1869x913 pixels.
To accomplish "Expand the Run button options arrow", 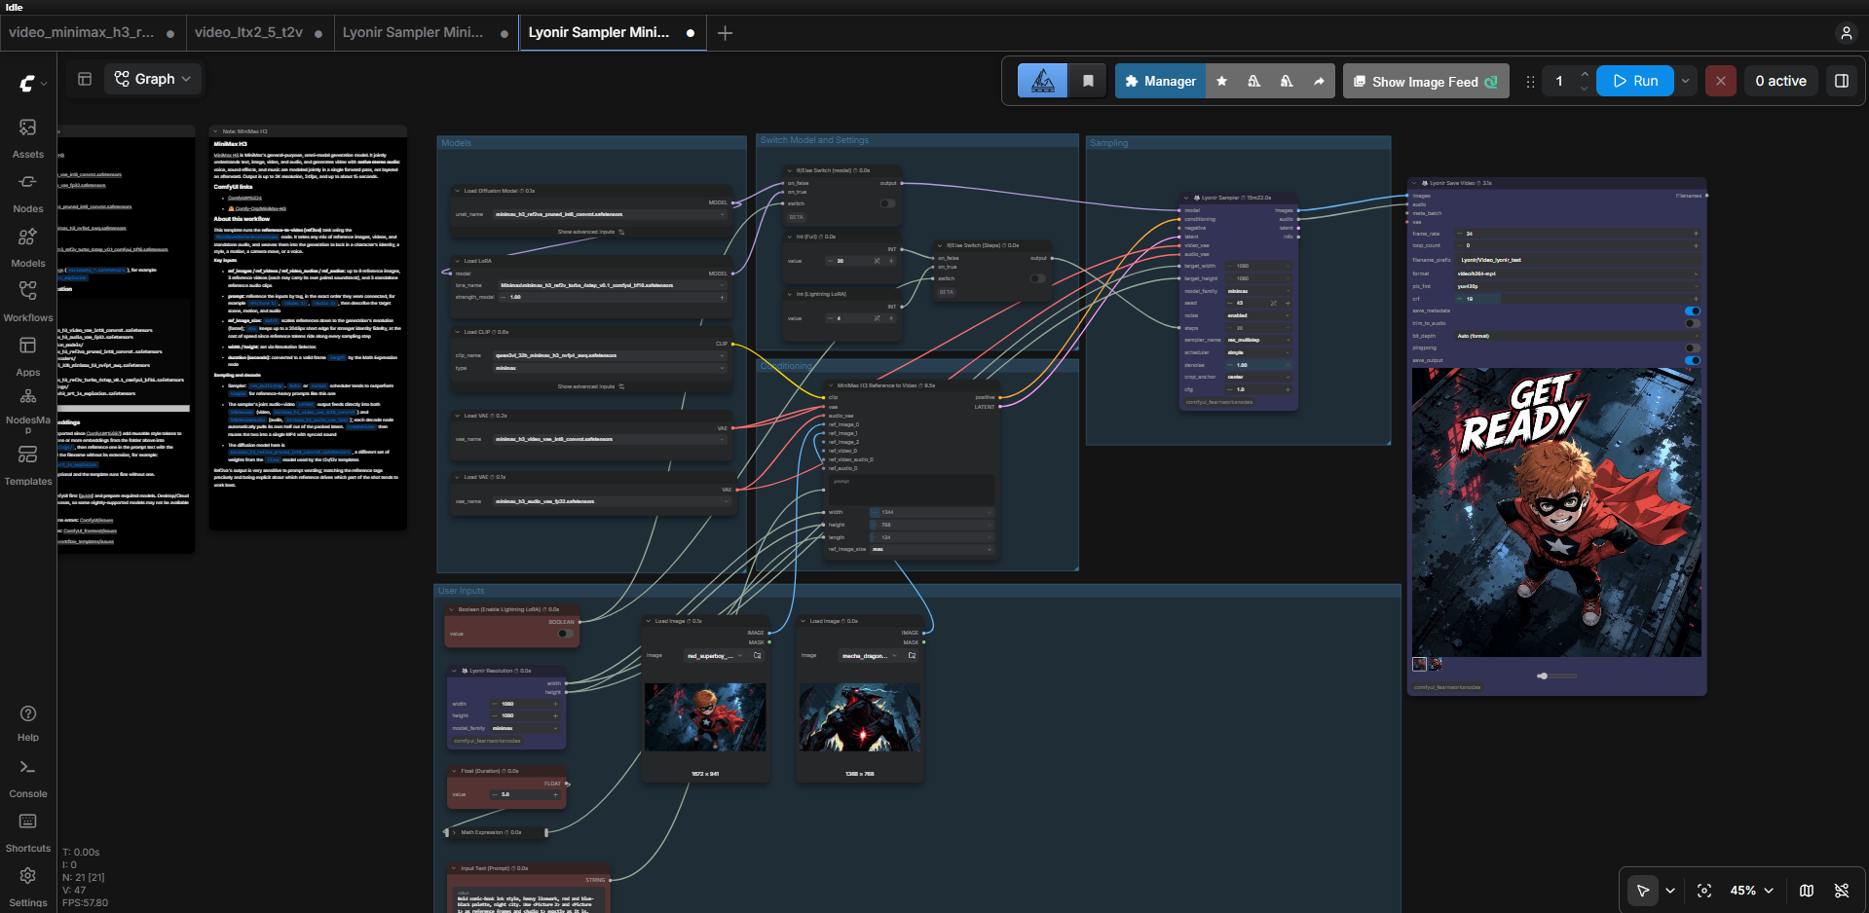I will [1685, 81].
